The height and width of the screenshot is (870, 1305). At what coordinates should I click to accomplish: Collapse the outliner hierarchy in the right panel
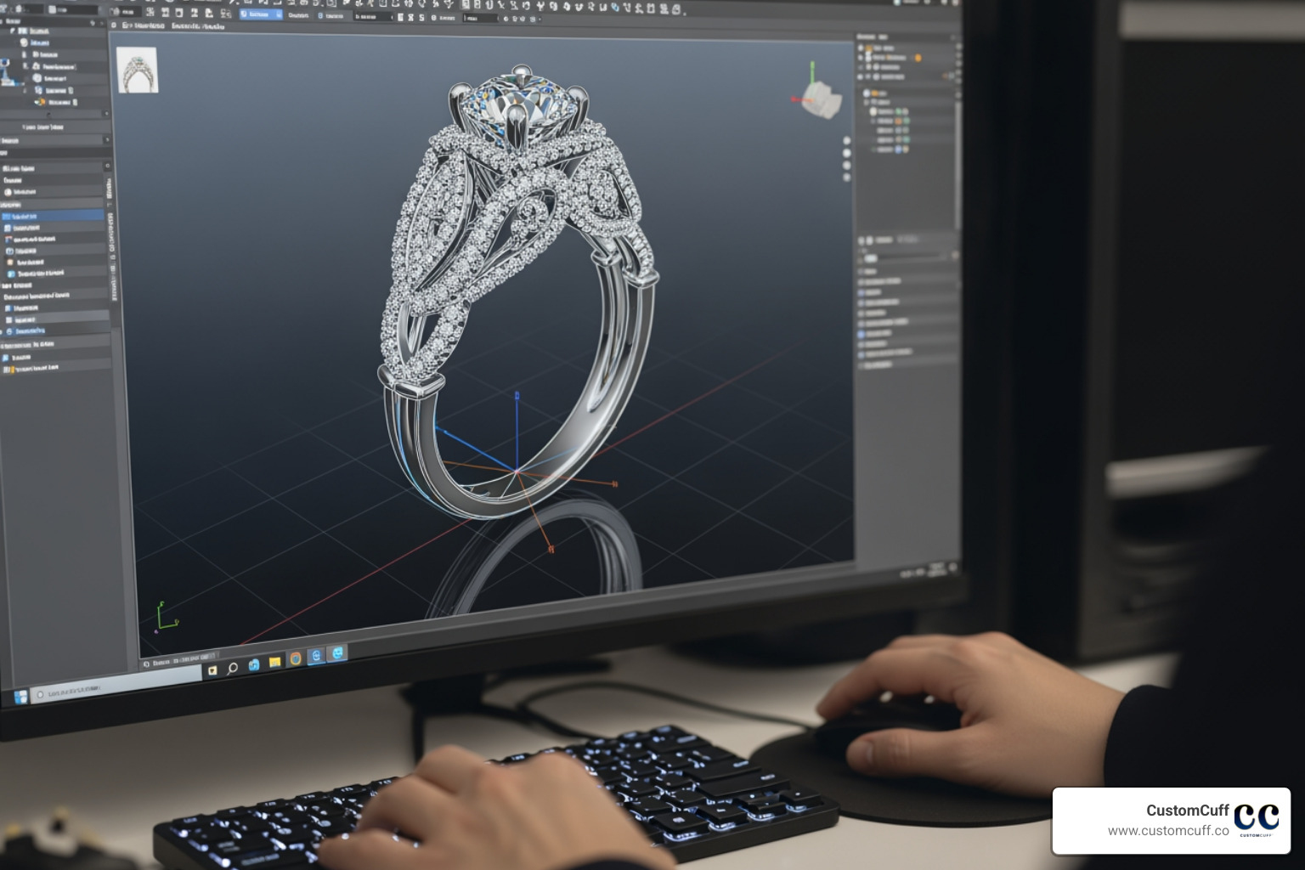867,36
